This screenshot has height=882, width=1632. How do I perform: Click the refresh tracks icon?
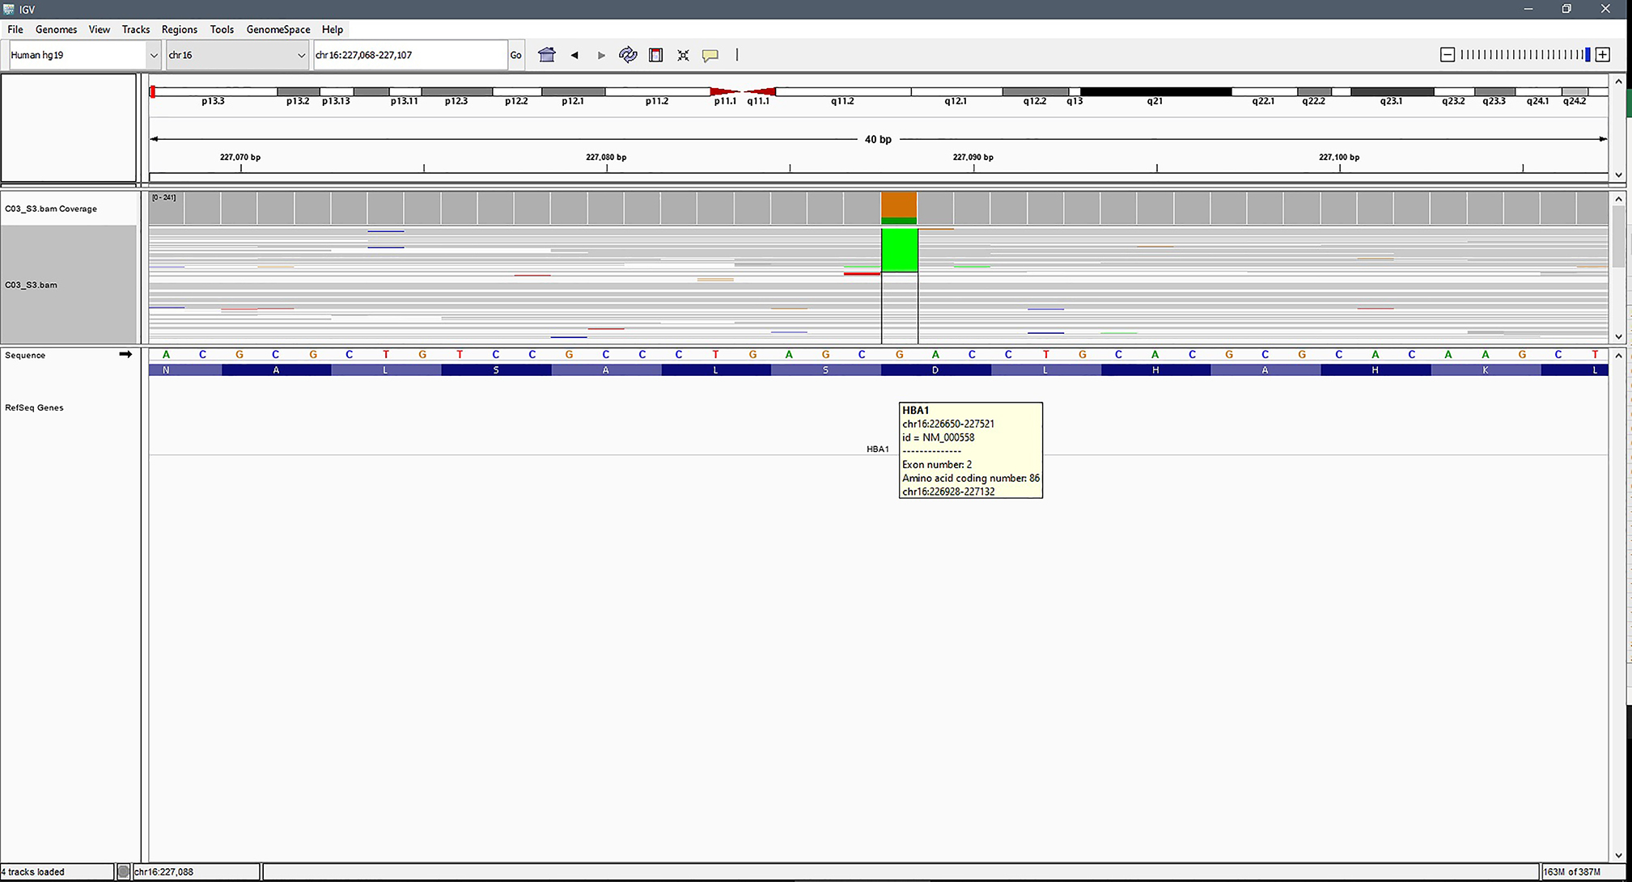629,54
